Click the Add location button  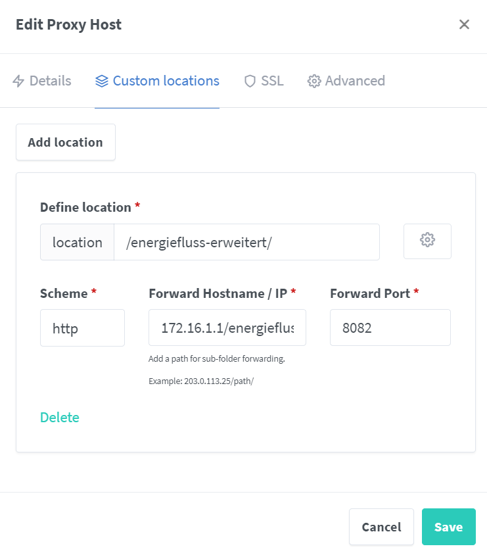pos(66,142)
